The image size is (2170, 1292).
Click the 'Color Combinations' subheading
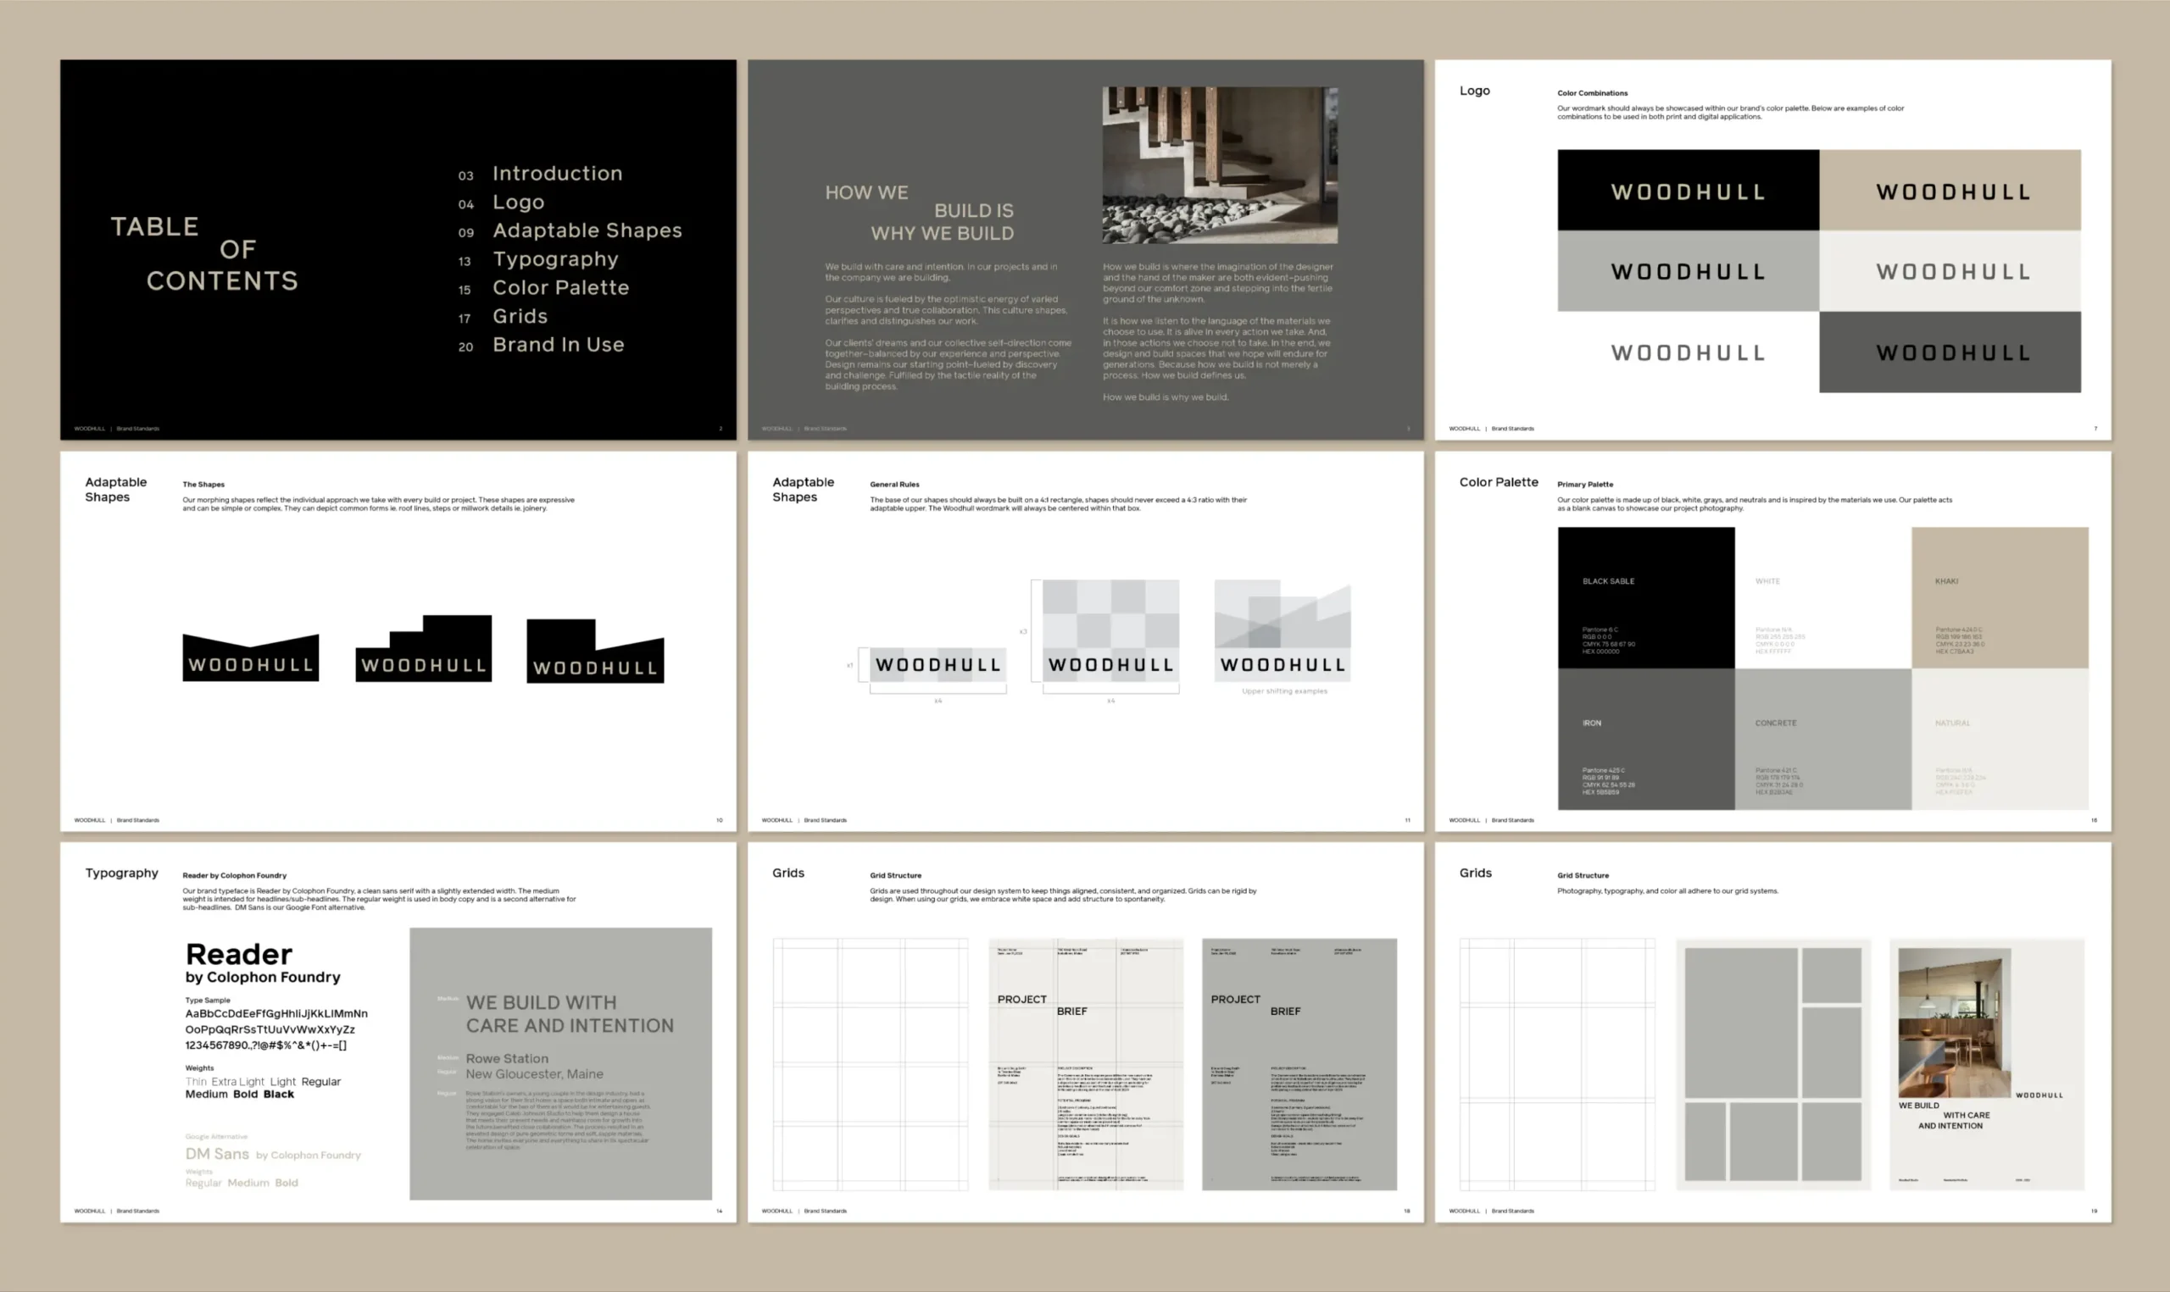(x=1592, y=93)
